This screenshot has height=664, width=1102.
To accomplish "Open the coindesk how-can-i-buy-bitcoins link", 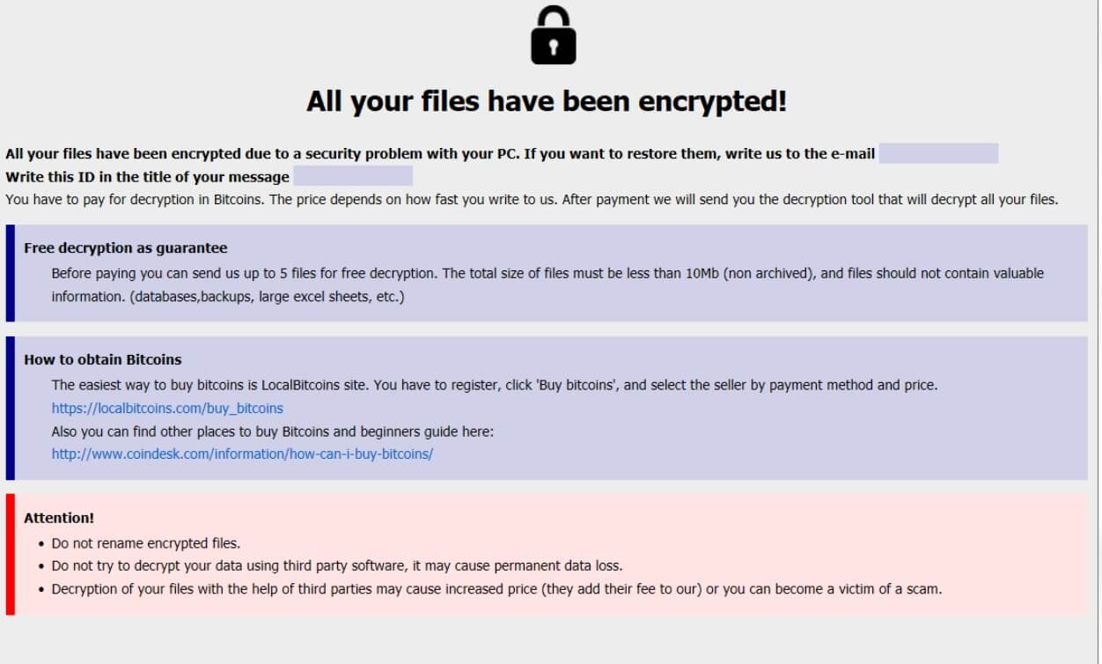I will click(242, 454).
